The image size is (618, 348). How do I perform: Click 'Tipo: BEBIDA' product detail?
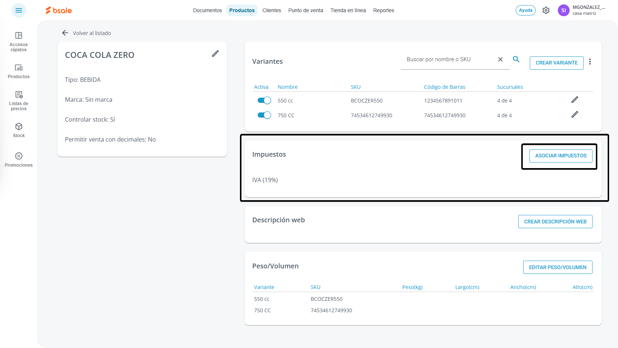click(83, 80)
